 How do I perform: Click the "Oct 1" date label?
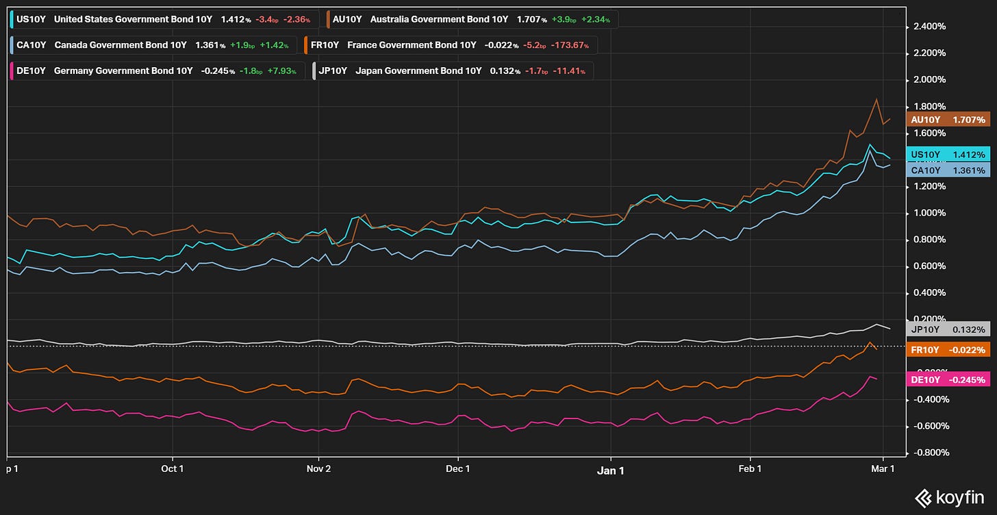click(x=173, y=469)
